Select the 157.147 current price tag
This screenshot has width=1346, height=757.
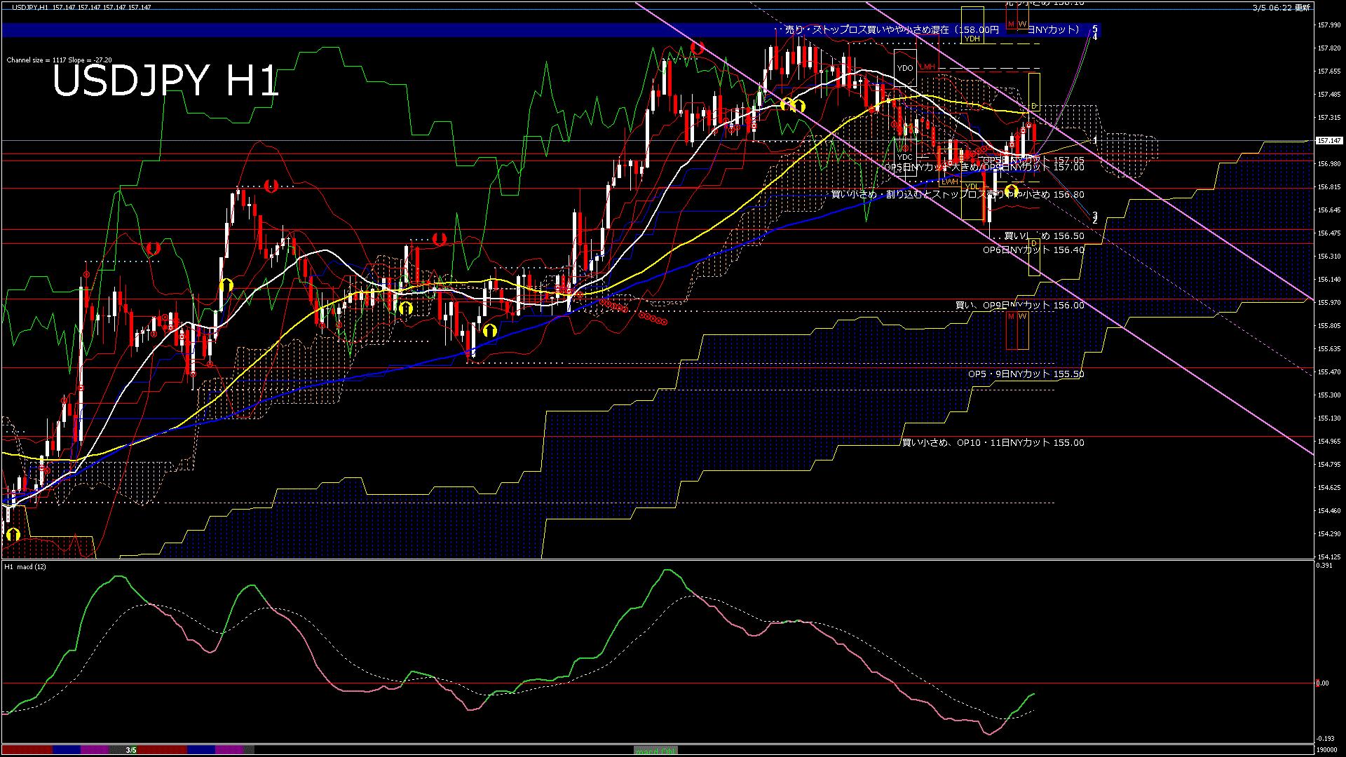click(1328, 141)
